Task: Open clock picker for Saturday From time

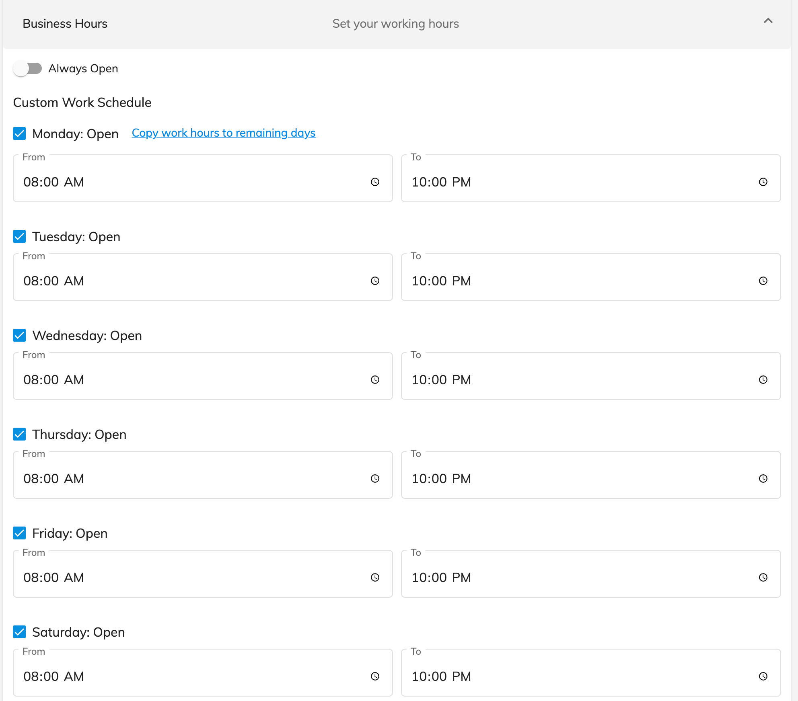Action: click(x=375, y=676)
